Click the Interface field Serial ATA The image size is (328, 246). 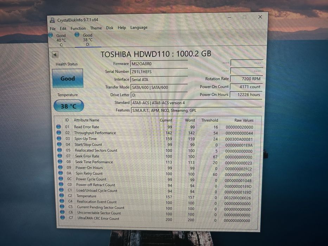click(159, 79)
